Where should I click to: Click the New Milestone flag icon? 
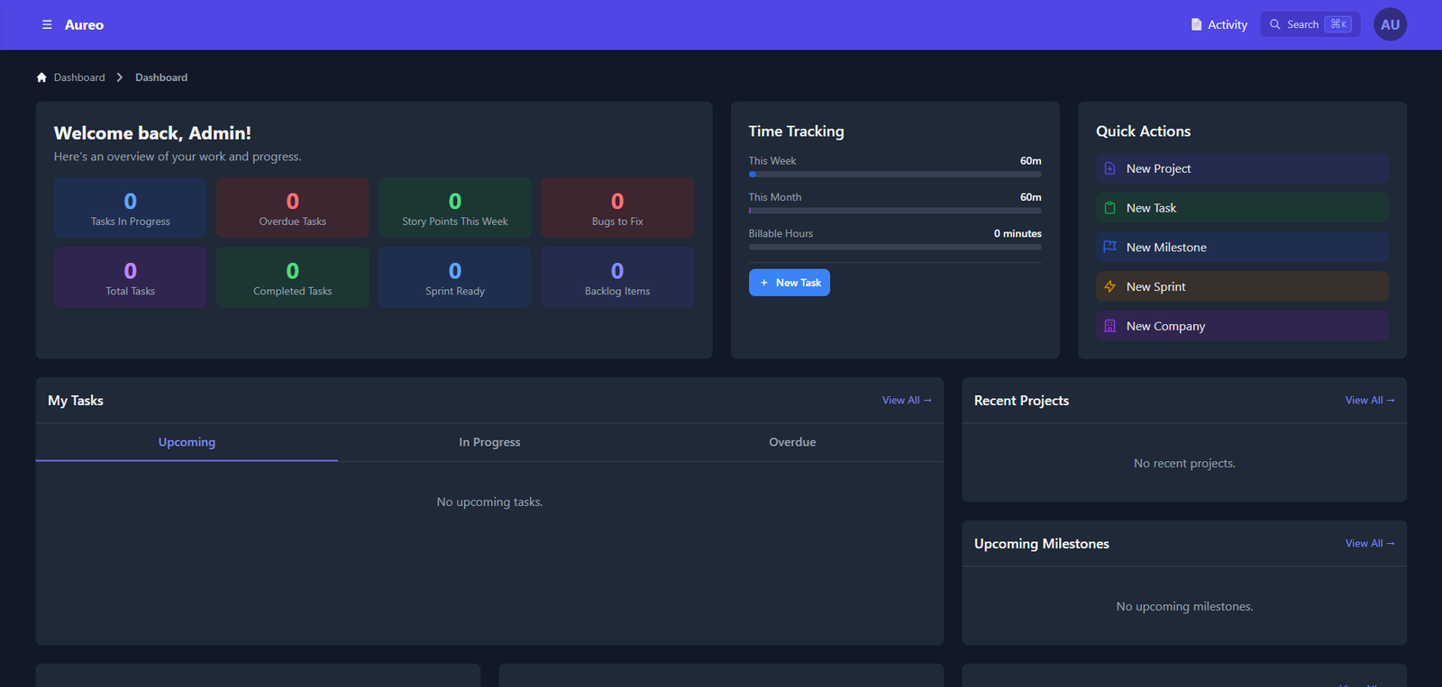1110,248
